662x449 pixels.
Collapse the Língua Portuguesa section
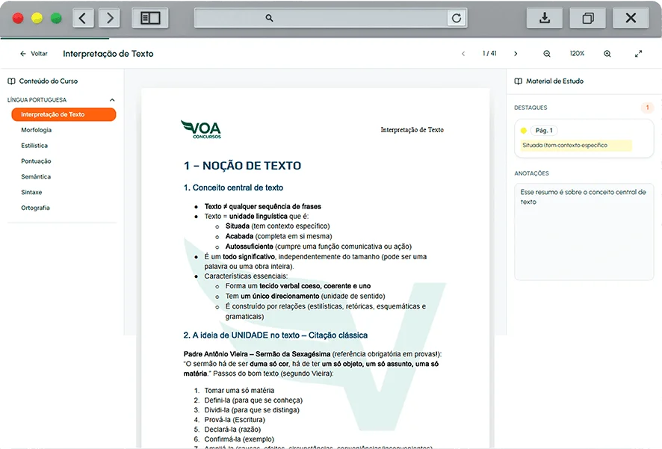coord(112,99)
